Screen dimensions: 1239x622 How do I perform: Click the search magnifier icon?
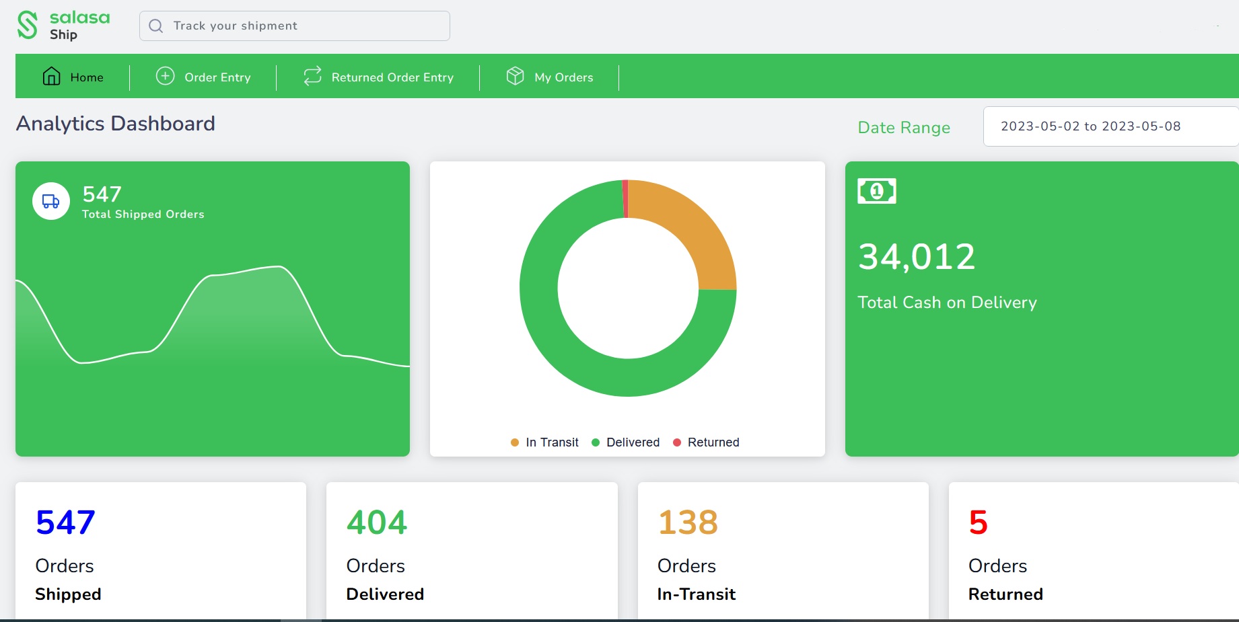tap(156, 26)
